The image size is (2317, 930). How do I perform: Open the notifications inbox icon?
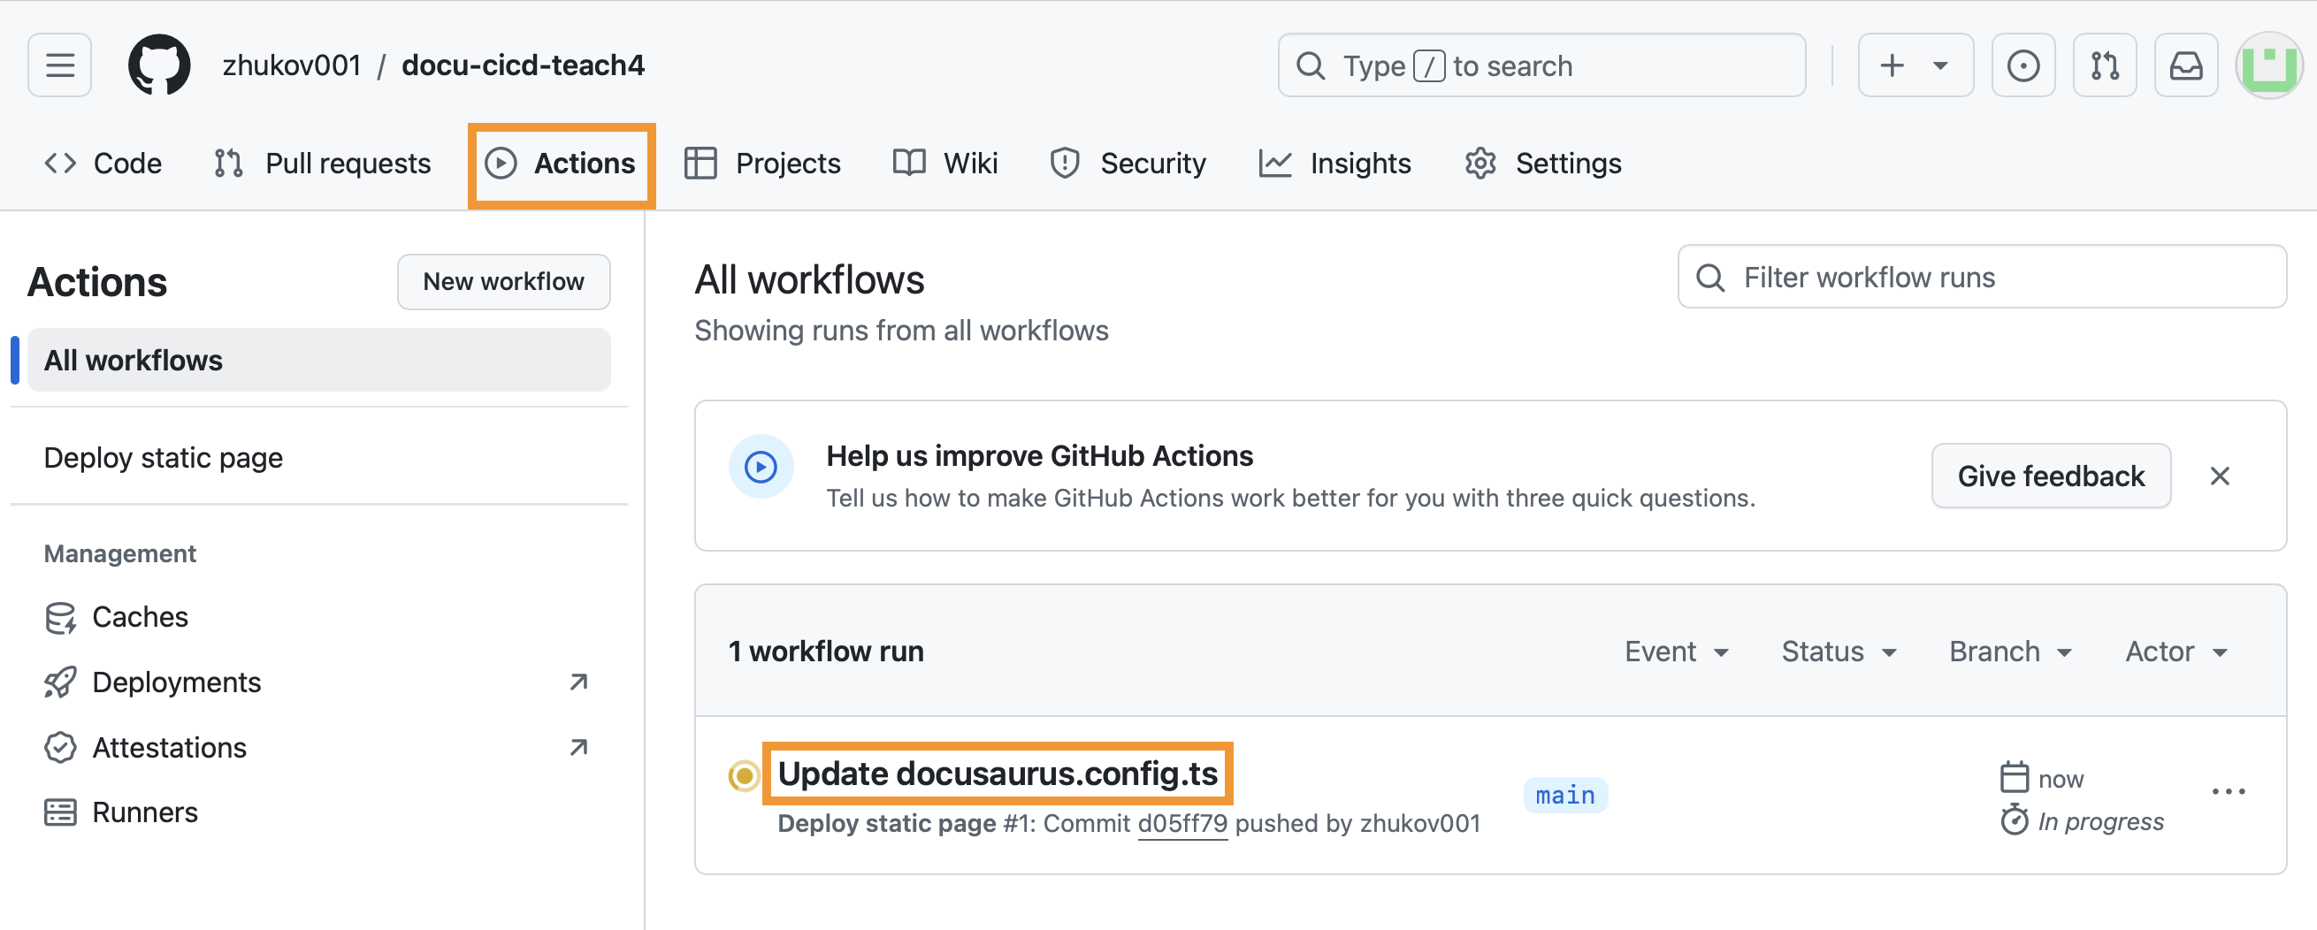coord(2184,65)
